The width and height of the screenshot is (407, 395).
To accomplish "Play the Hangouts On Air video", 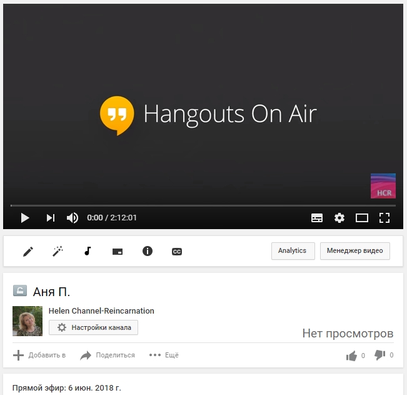I will 25,218.
